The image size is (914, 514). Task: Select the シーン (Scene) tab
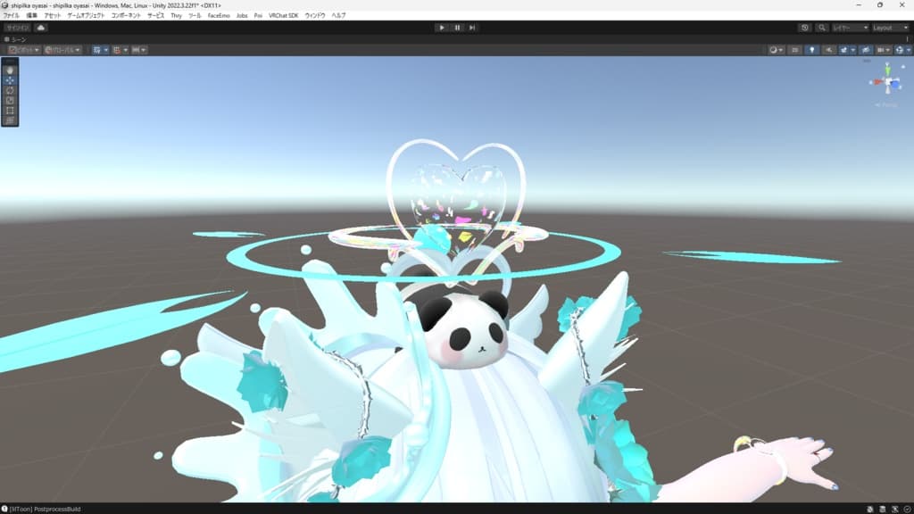(16, 39)
